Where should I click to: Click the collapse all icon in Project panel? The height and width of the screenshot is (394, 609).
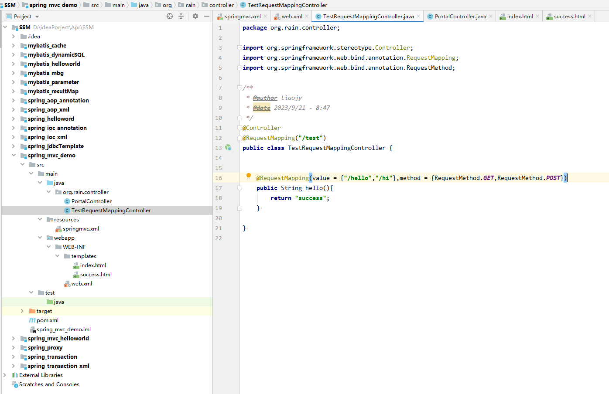pyautogui.click(x=181, y=16)
